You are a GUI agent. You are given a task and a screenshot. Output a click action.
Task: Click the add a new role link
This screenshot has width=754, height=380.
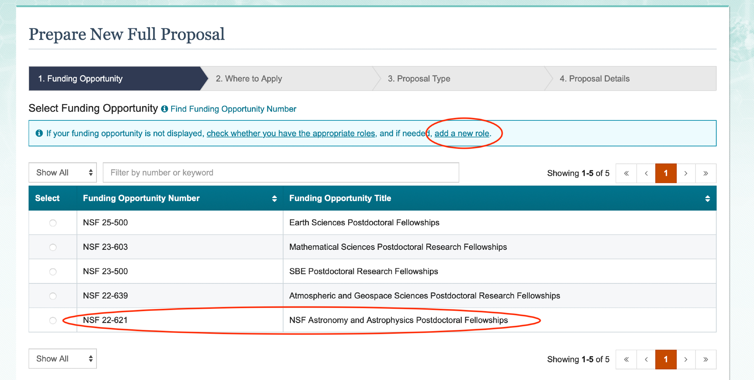[462, 134]
